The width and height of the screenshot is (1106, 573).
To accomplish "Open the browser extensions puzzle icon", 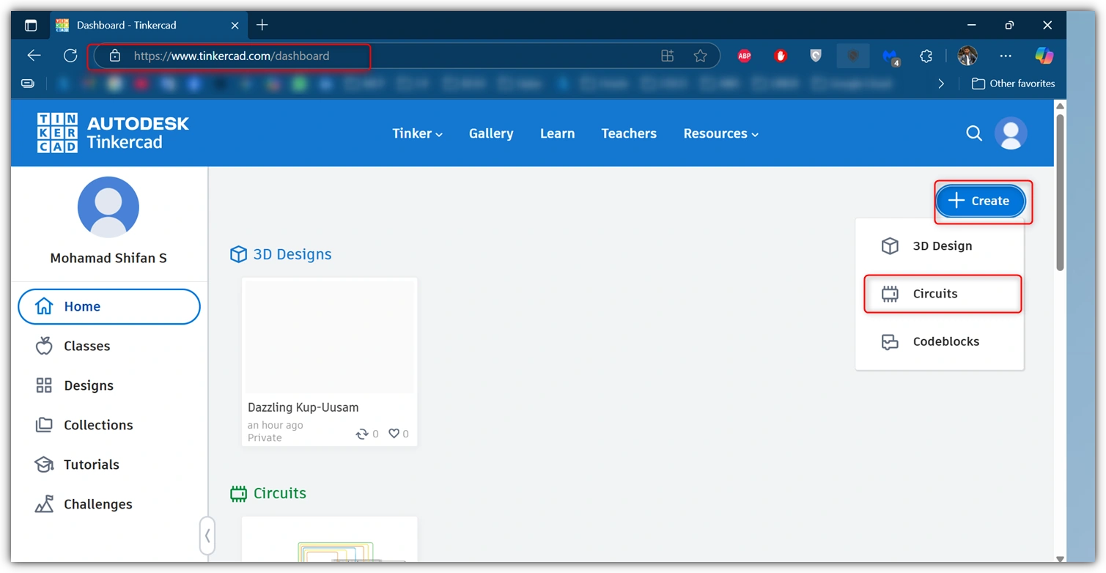I will pyautogui.click(x=926, y=56).
